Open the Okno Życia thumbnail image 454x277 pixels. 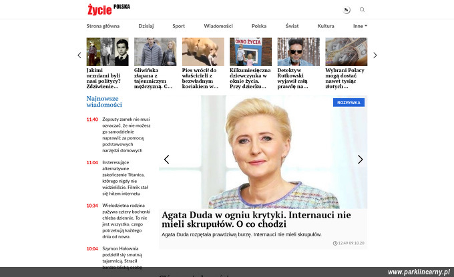point(251,52)
